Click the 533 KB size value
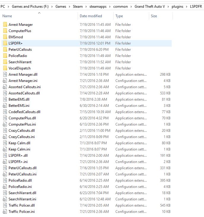The width and height of the screenshot is (204, 217). tap(165, 93)
